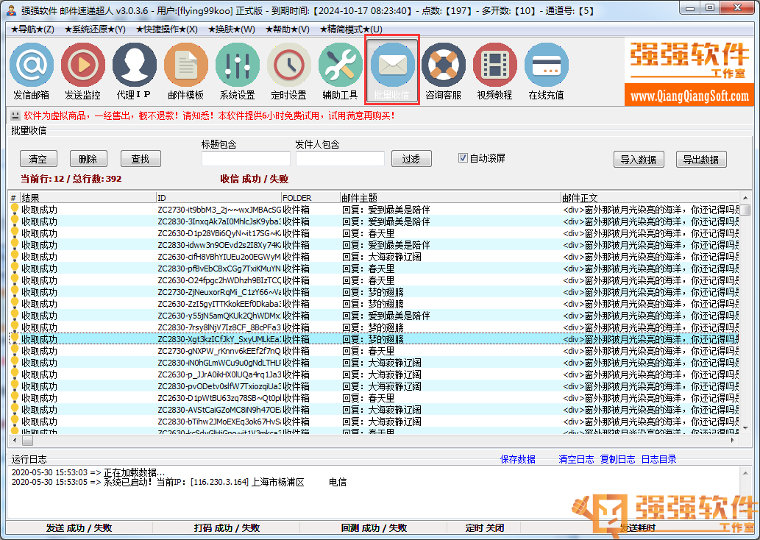
Task: Click the 当前行: 12 / 总行数: 392 counter
Action: point(71,179)
